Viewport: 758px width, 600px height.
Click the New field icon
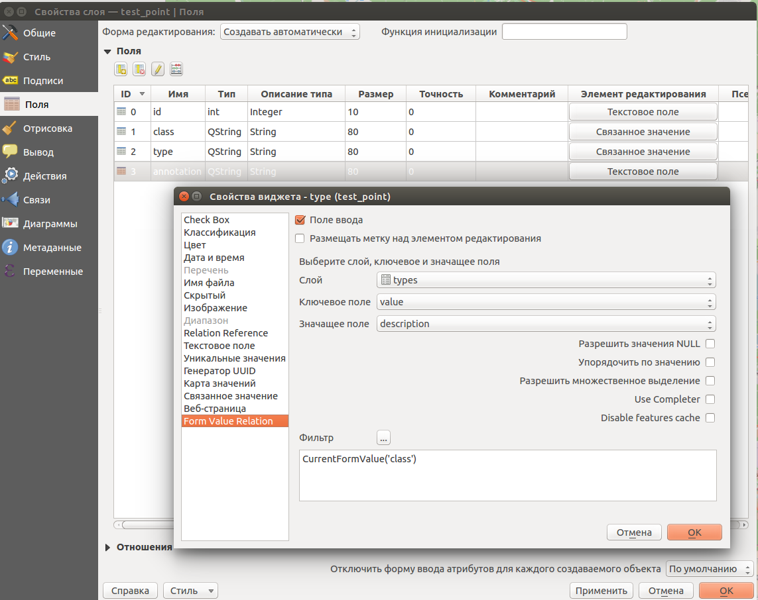121,70
